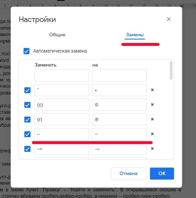Remove the (c) to © replacement
Viewport: 196px width, 198px height.
point(152,105)
